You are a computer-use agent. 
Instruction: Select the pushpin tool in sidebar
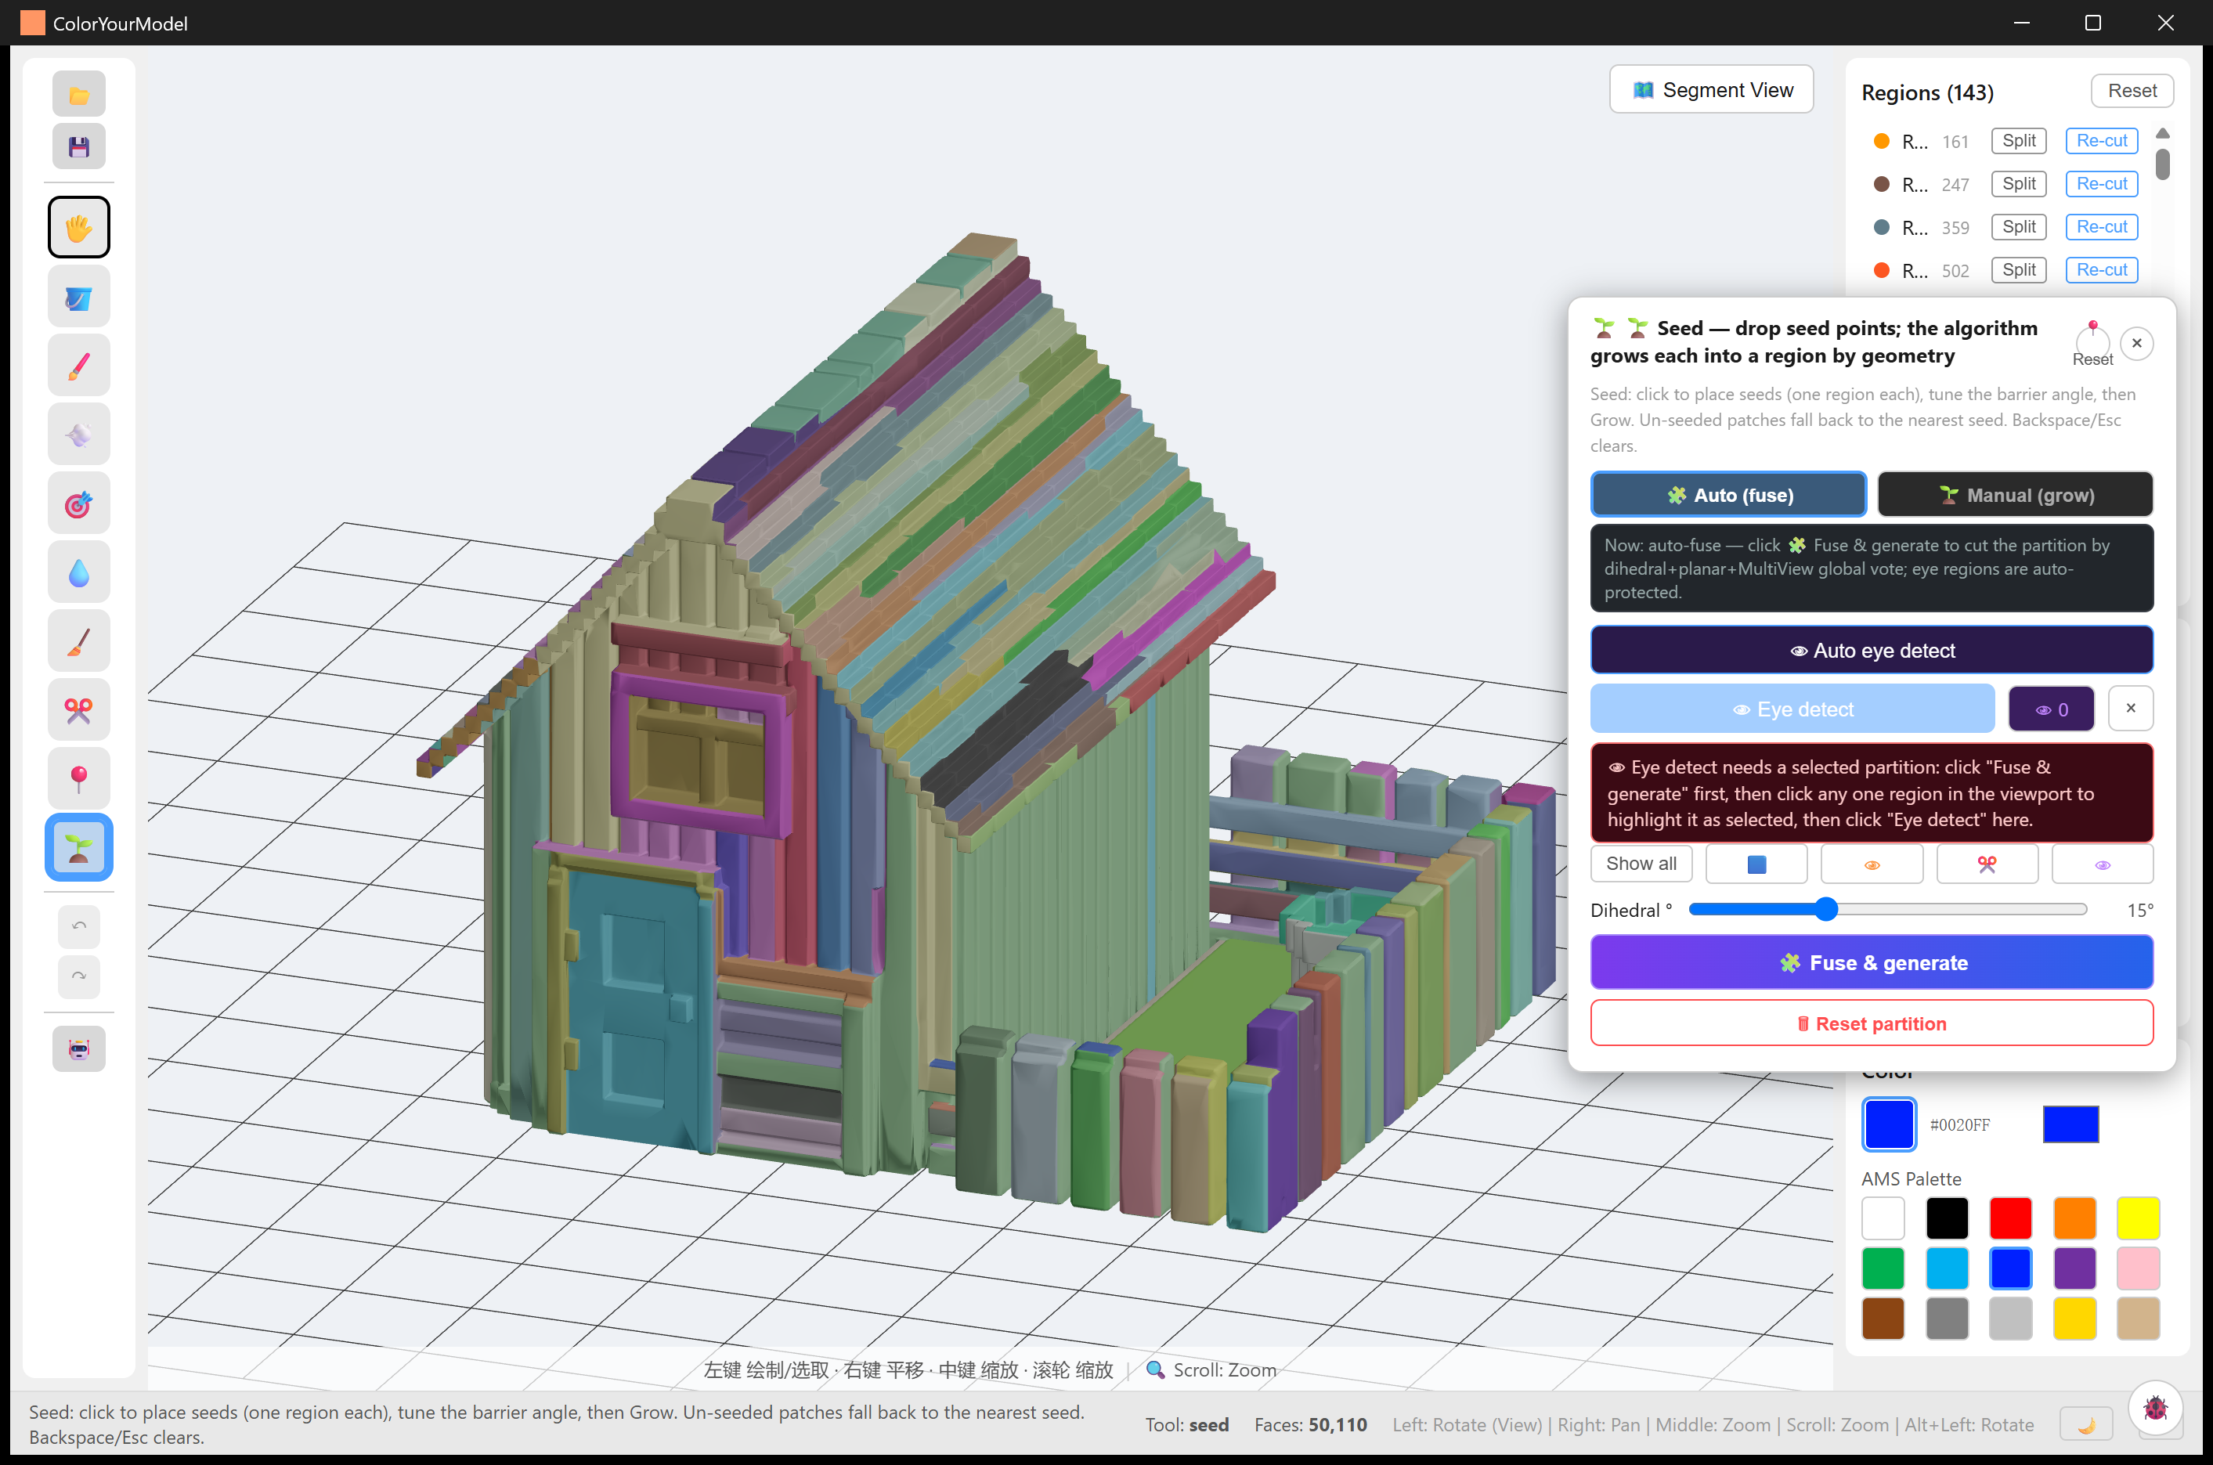pyautogui.click(x=78, y=778)
